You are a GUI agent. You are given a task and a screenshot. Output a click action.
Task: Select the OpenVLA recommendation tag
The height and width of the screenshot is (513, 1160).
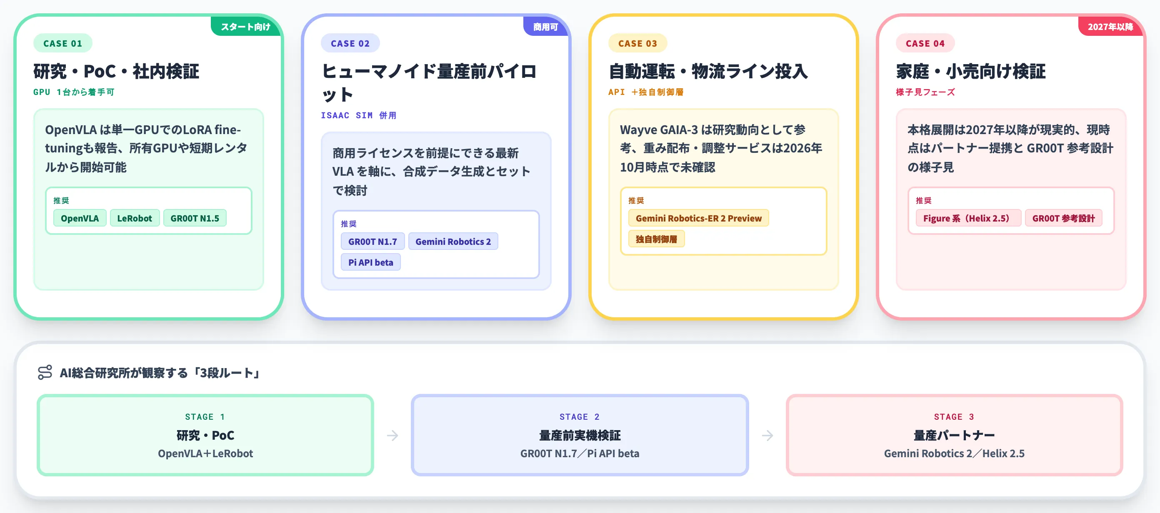(80, 218)
